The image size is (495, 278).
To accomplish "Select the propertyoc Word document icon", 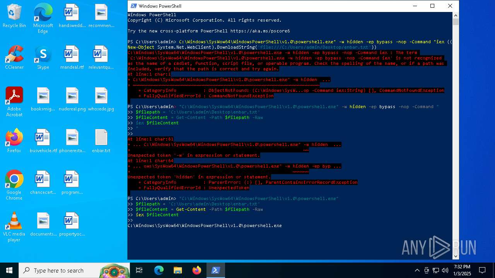I will (72, 225).
